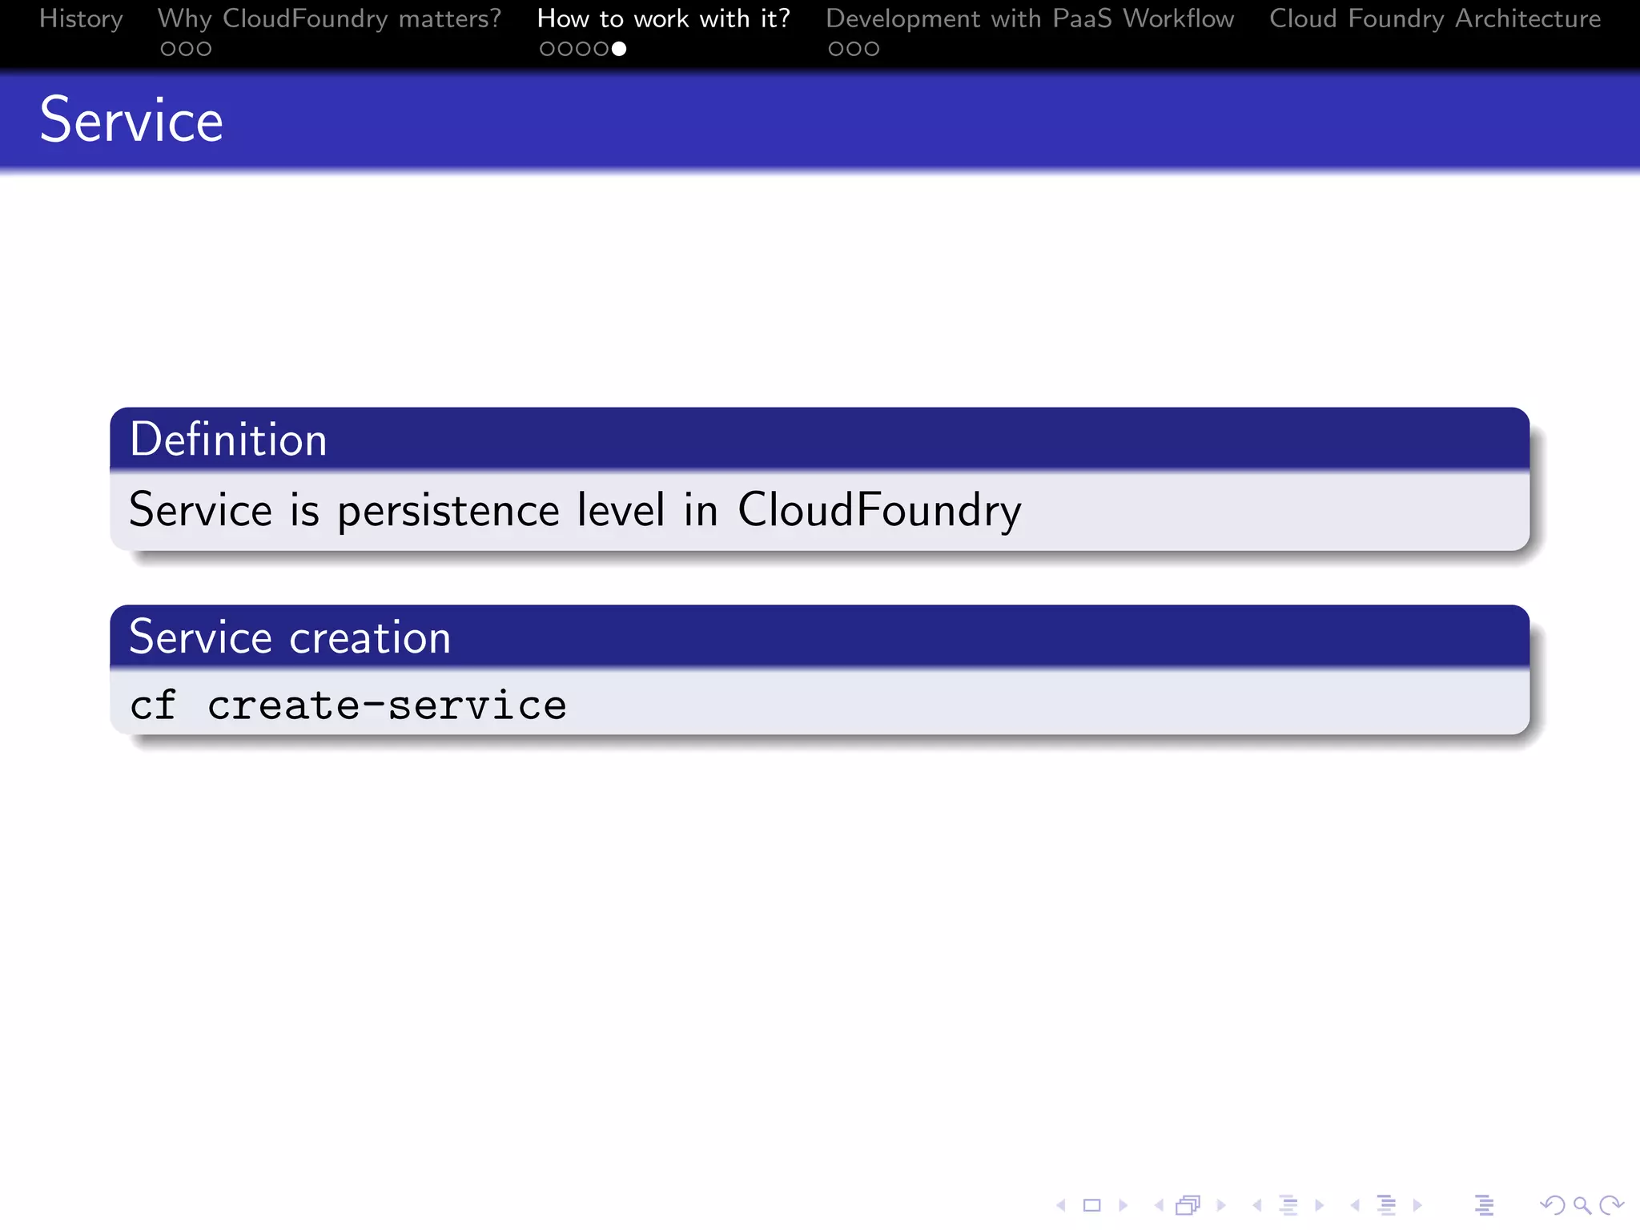Click the stacked frames navigation icon
The height and width of the screenshot is (1230, 1640).
[x=1188, y=1205]
